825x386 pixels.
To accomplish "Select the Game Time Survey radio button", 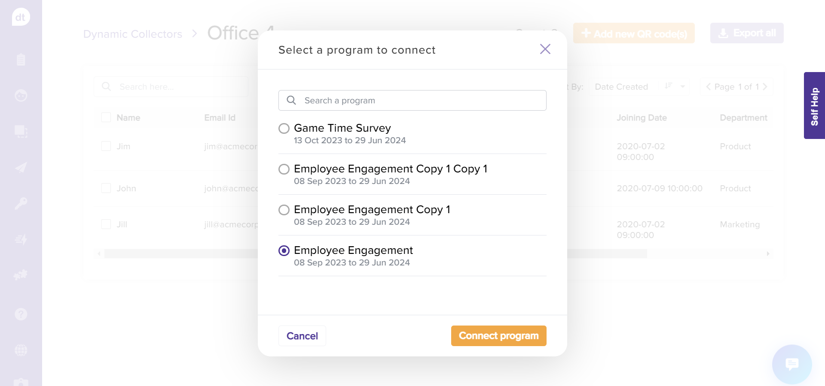I will pos(284,128).
